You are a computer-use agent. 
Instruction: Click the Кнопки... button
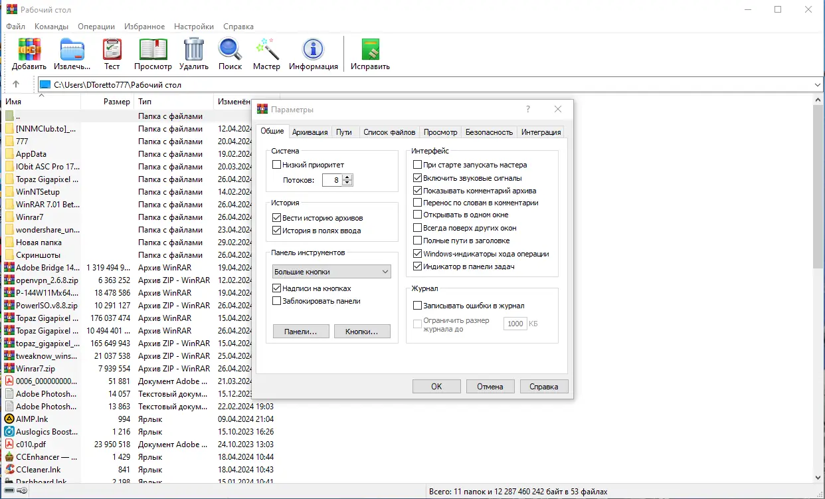click(x=362, y=331)
